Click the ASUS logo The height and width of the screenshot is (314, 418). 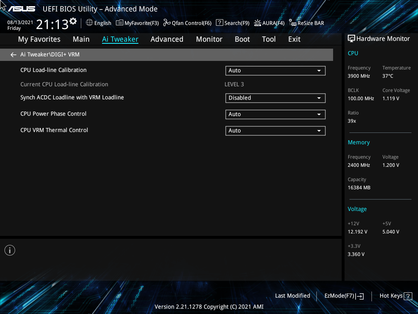(21, 9)
